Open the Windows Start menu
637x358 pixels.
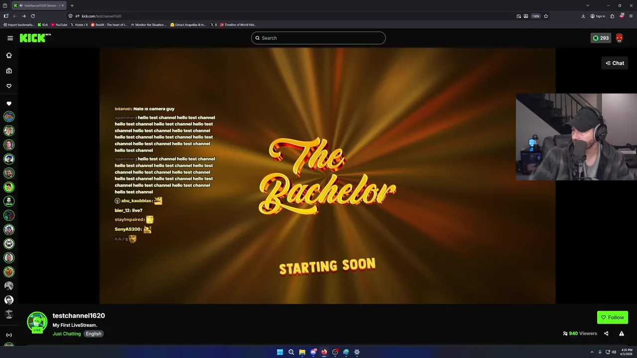tap(280, 352)
